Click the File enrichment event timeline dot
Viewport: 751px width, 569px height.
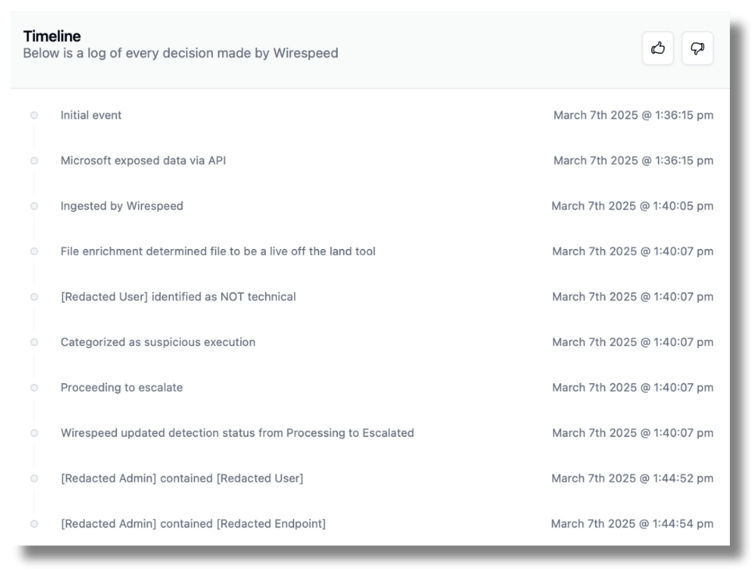(x=34, y=251)
